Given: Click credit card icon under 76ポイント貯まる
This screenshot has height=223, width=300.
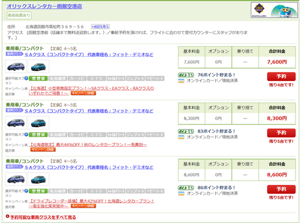Looking at the screenshot, I should tap(181, 81).
